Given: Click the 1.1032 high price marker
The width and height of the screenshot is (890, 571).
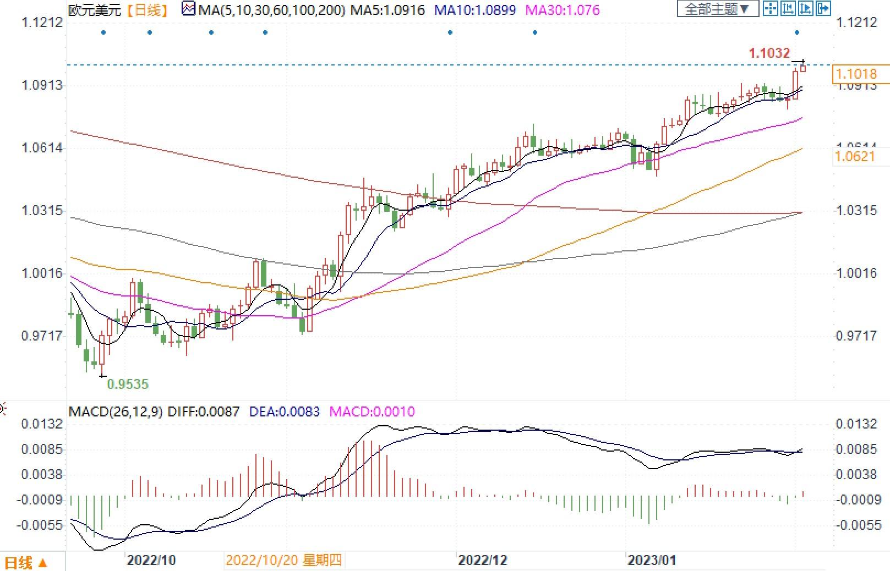Looking at the screenshot, I should [769, 53].
